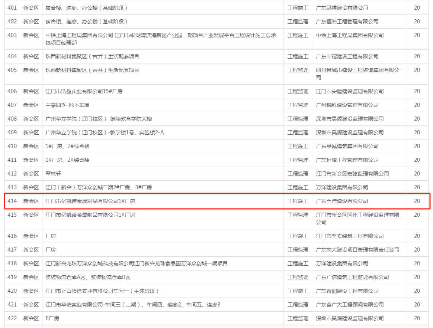Click 珠西新材料集聚区 project in row 404

pos(92,56)
